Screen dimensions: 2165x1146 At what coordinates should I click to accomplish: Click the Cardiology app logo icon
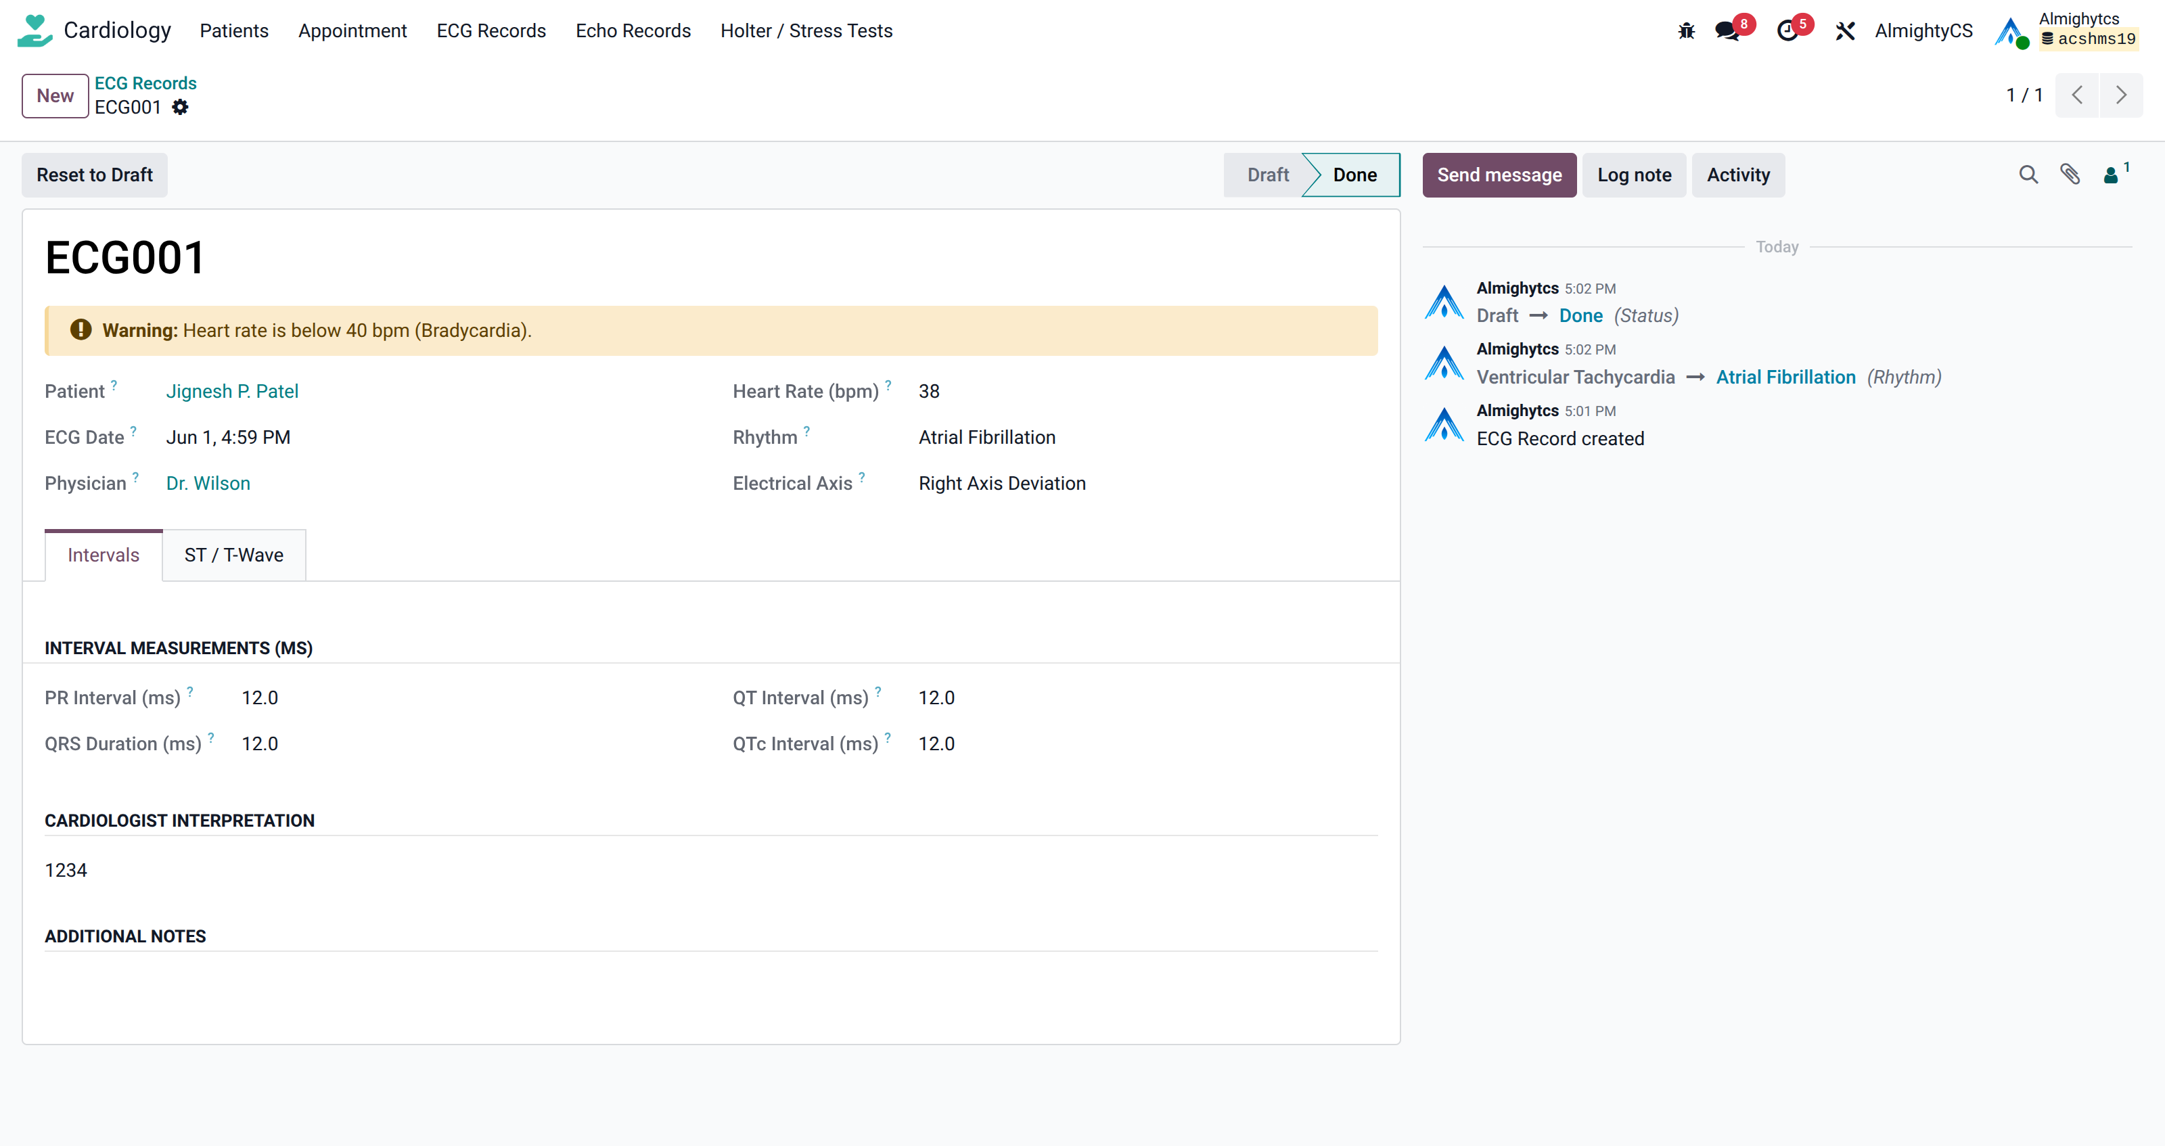(35, 31)
